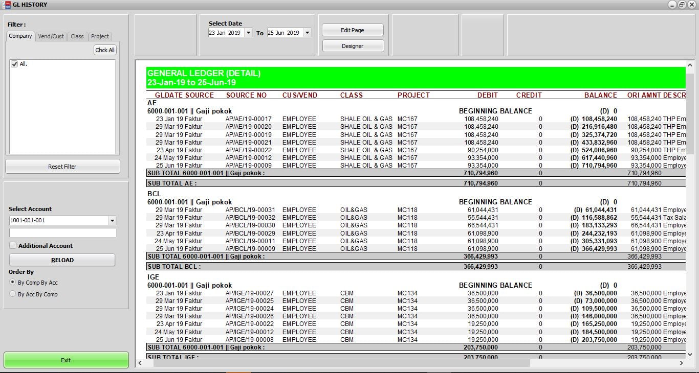Click source number AP/BCL/19-00031
Image resolution: width=699 pixels, height=373 pixels.
click(x=250, y=210)
